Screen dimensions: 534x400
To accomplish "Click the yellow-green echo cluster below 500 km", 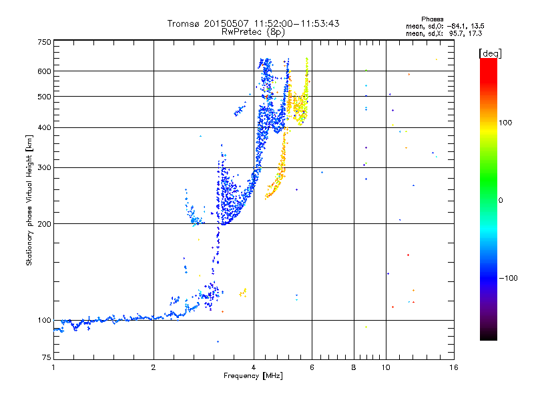I will pyautogui.click(x=300, y=109).
